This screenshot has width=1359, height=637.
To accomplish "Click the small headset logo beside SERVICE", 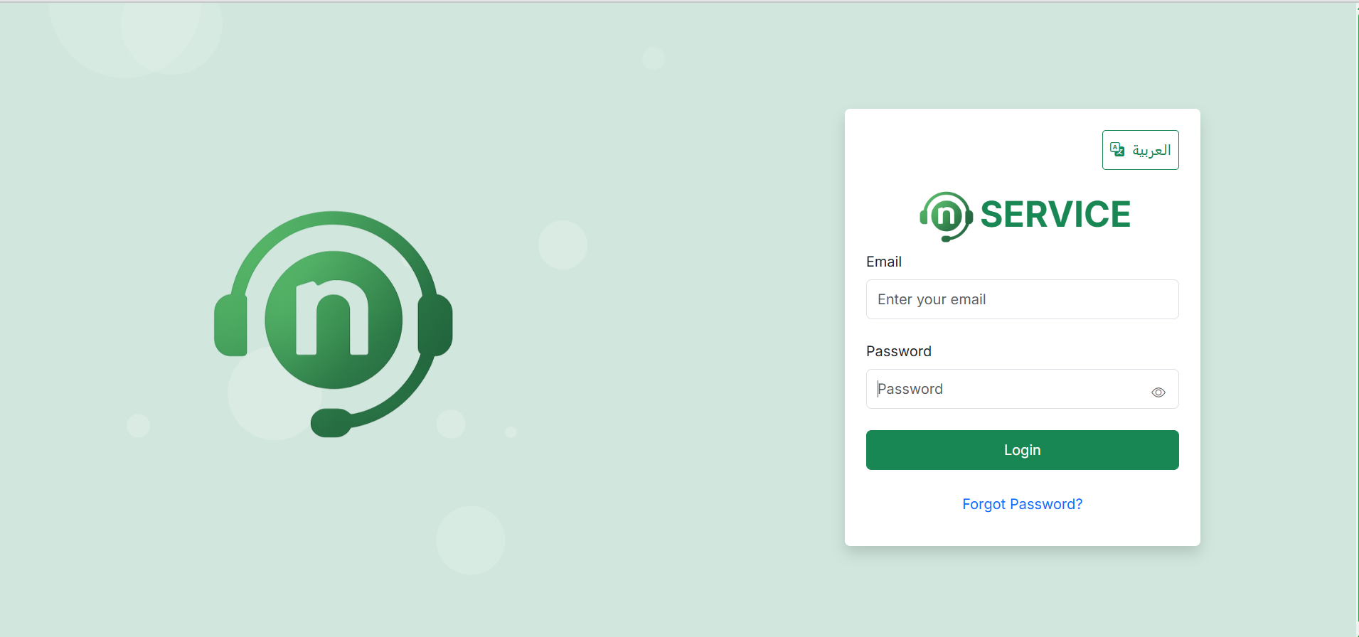I will pos(946,215).
